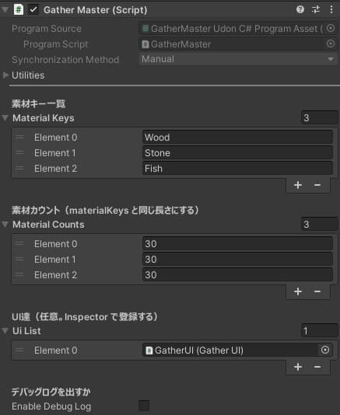The width and height of the screenshot is (340, 415).
Task: Open the Program Script object picker
Action: (331, 44)
